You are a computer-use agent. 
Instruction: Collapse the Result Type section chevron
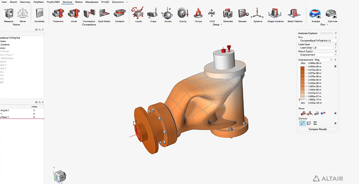click(x=336, y=51)
